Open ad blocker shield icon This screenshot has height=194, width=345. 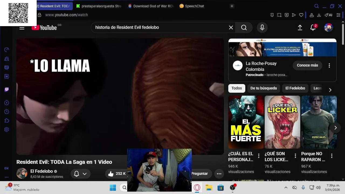[287, 15]
